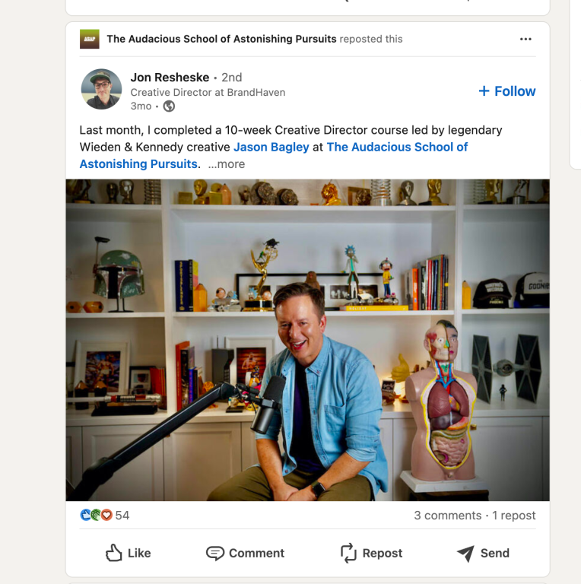Like the post with the thumbs-up icon
The width and height of the screenshot is (581, 584).
(114, 553)
